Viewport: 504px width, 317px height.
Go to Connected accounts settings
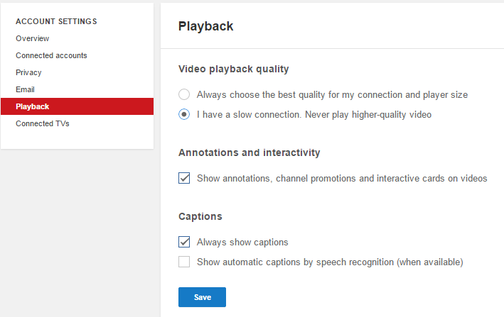pos(51,55)
